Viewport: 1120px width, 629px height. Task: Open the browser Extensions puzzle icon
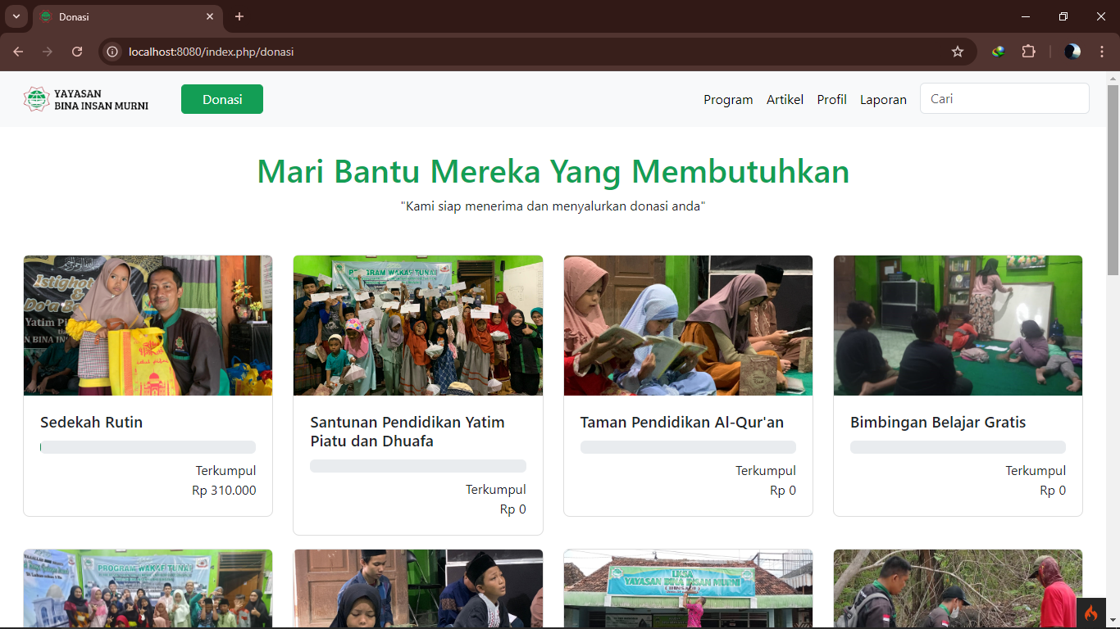[1028, 52]
